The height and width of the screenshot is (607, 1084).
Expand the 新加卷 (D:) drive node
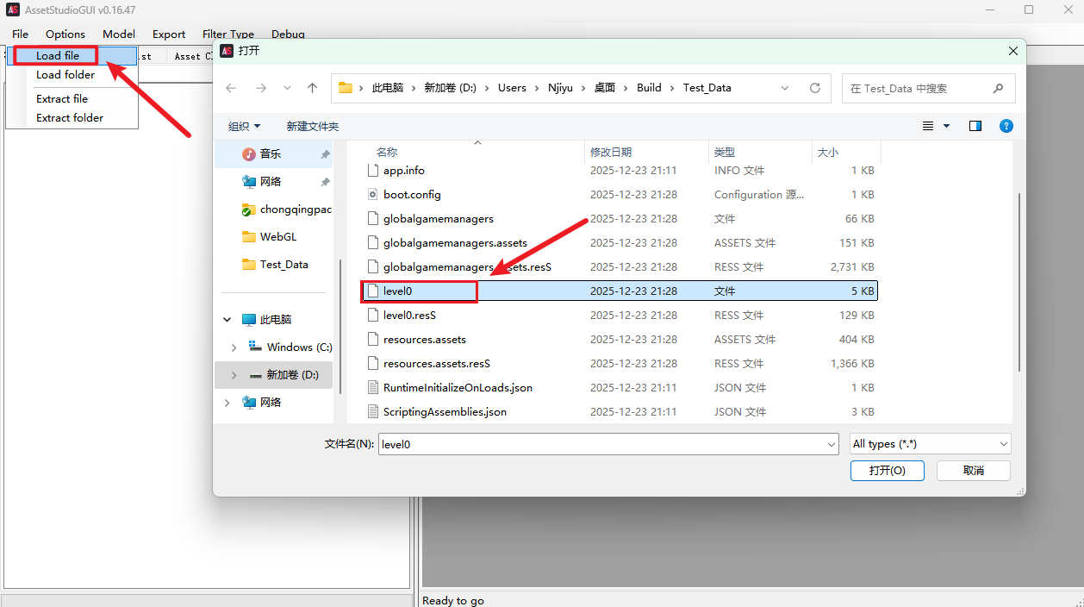coord(234,375)
